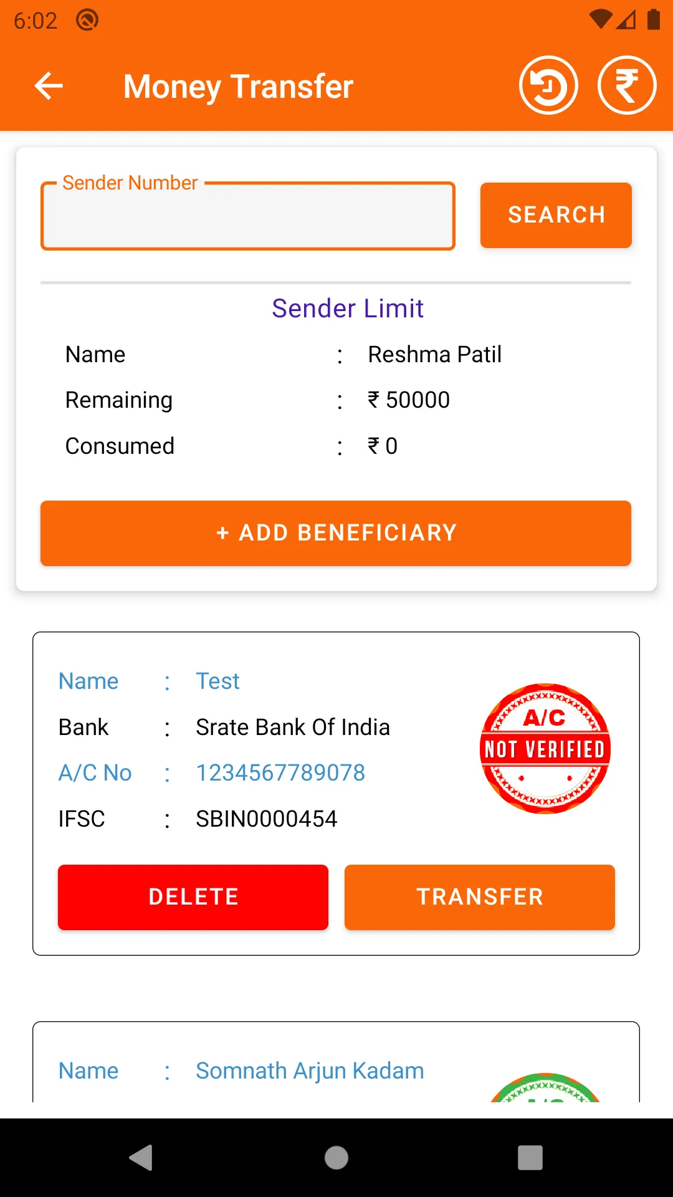Focus the Sender Number input field

click(x=248, y=216)
